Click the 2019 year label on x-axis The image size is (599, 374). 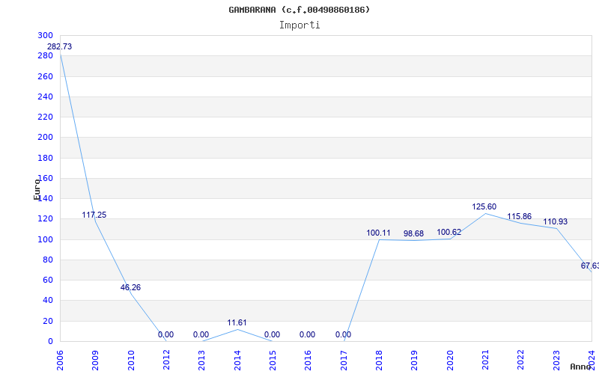pos(415,361)
